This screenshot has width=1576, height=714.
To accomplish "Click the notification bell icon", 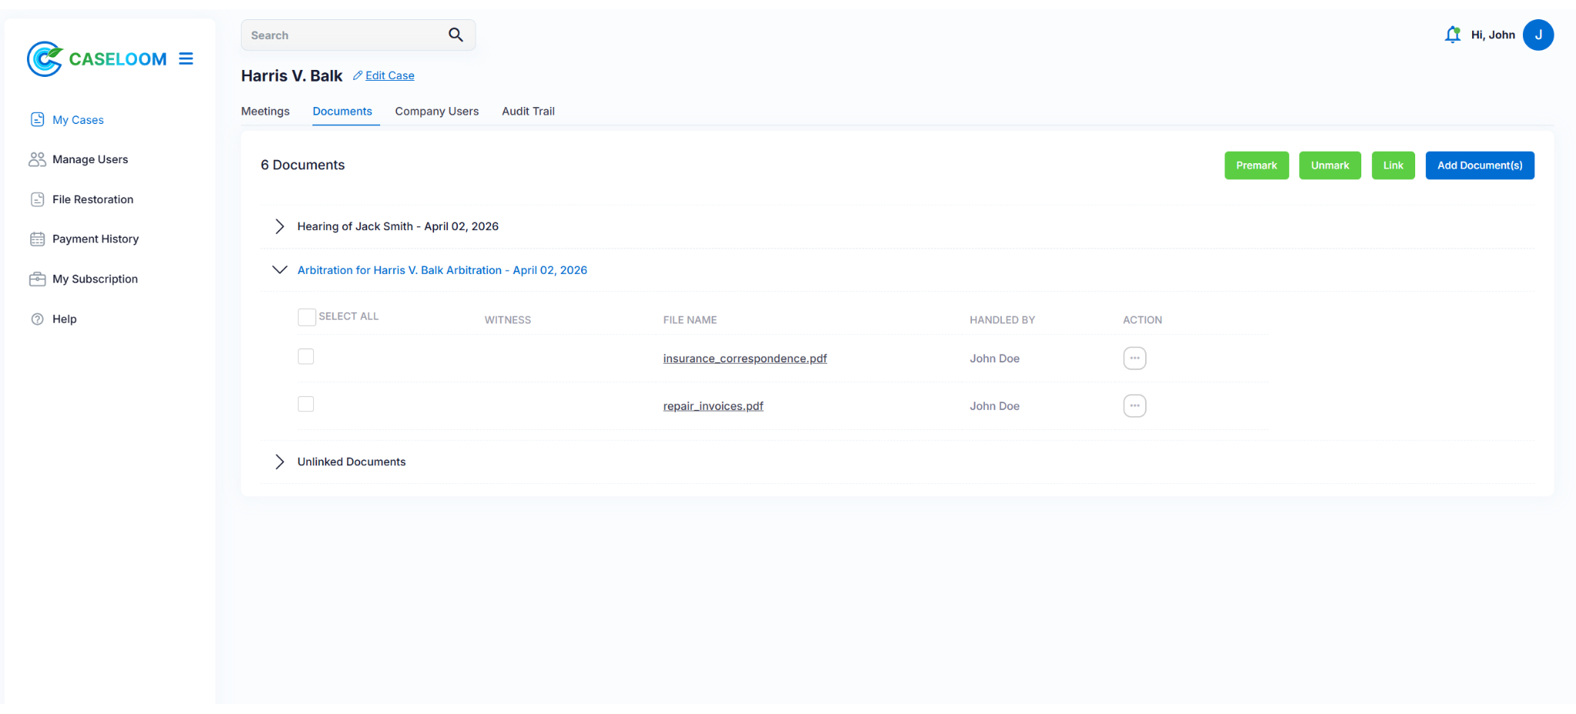I will click(1452, 35).
